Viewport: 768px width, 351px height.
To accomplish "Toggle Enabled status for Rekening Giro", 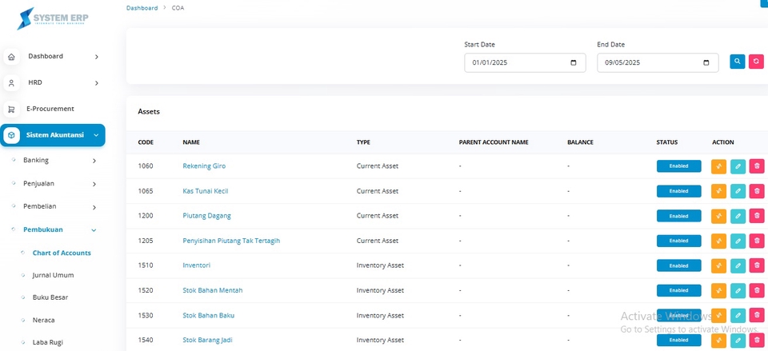I will 679,166.
